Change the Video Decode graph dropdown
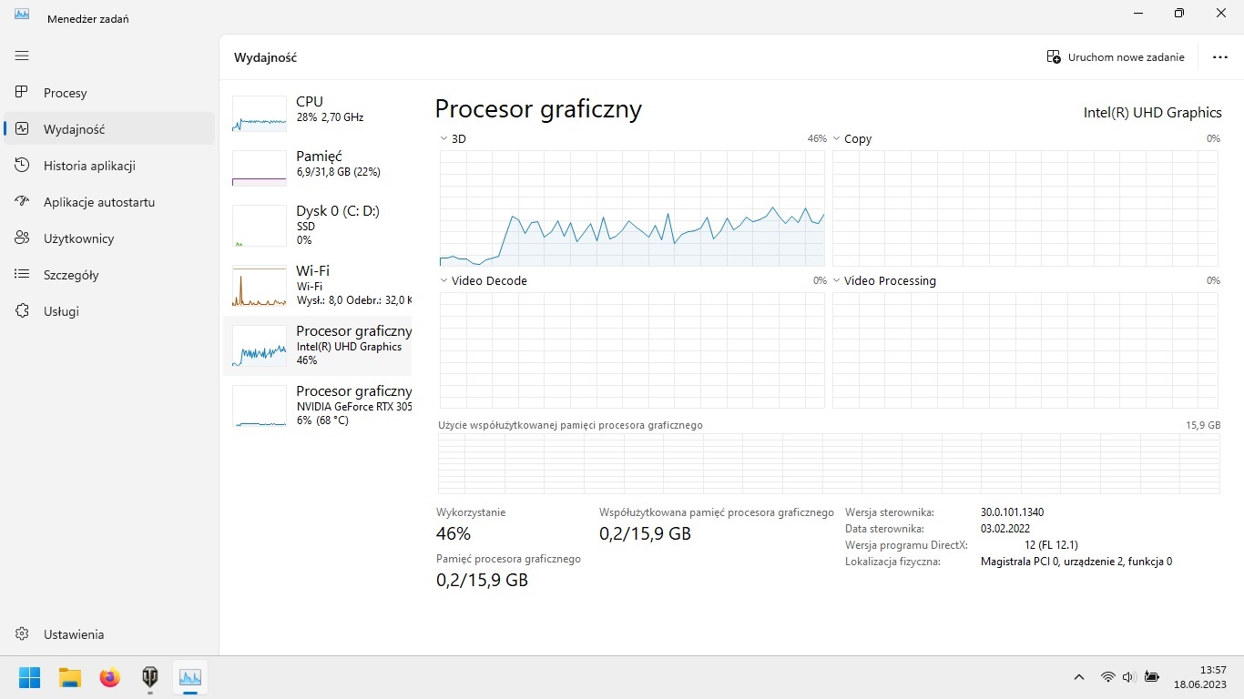Screen dimensions: 1244x699 [444, 281]
